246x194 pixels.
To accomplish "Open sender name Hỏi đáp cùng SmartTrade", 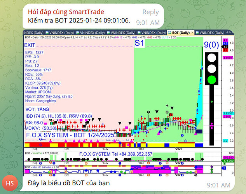I will point(66,12).
